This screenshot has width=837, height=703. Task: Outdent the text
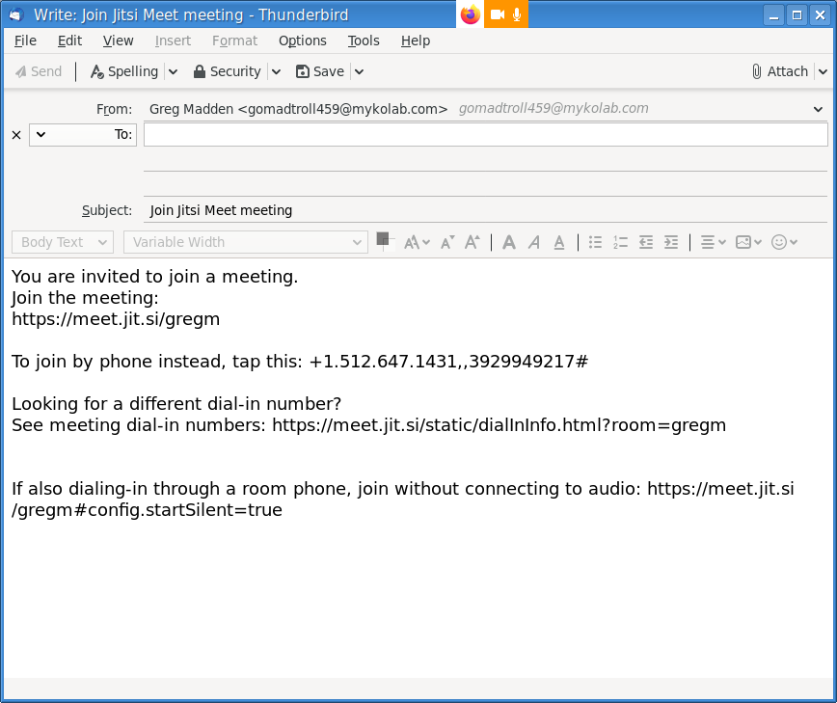(x=646, y=242)
